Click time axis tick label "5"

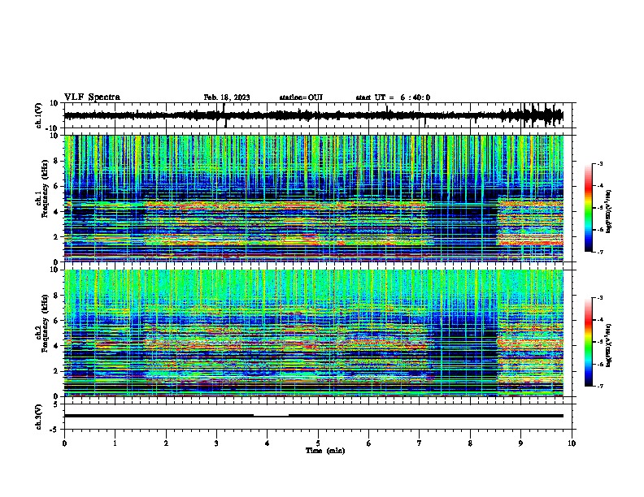coord(318,443)
